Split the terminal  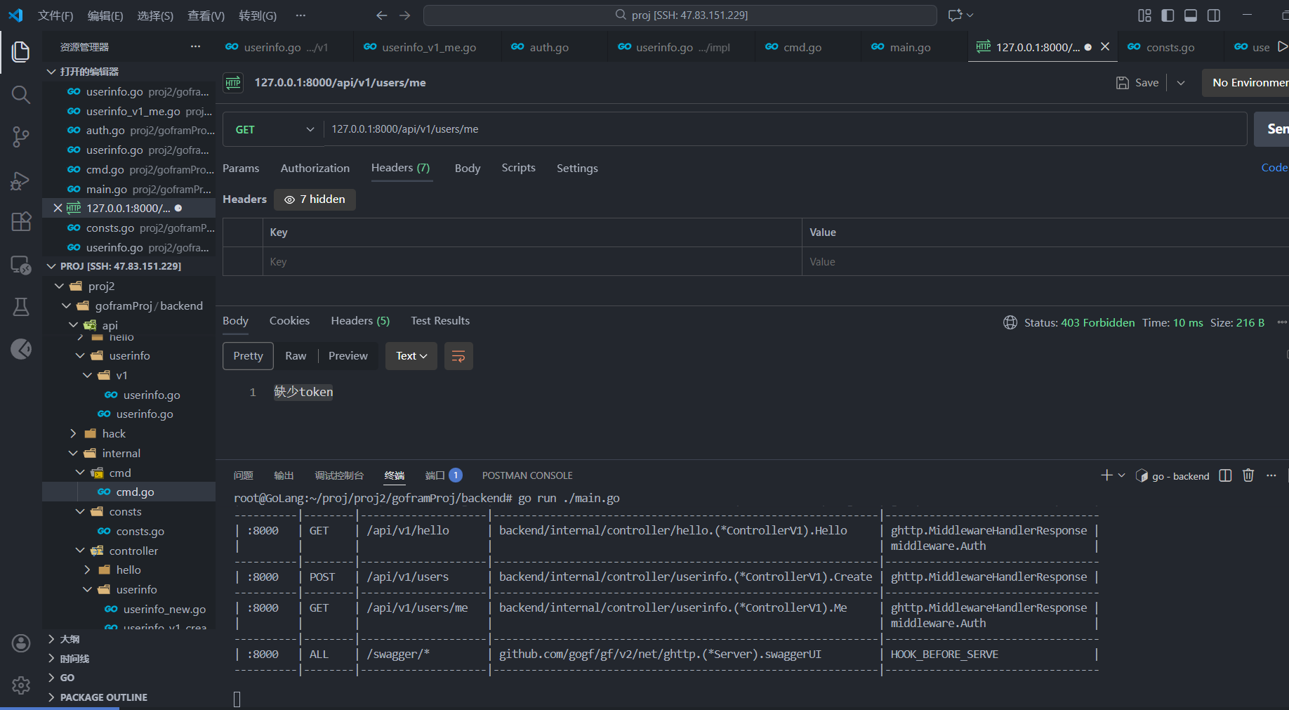tap(1225, 475)
